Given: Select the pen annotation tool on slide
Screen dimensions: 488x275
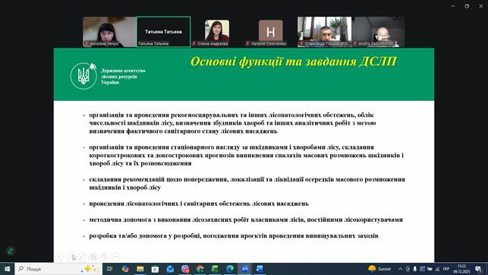Looking at the screenshot, I should (x=82, y=257).
